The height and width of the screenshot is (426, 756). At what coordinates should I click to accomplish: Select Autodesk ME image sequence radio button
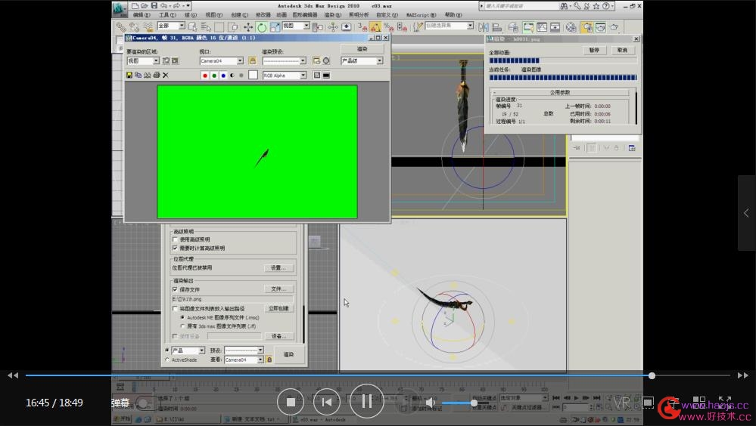tap(182, 318)
